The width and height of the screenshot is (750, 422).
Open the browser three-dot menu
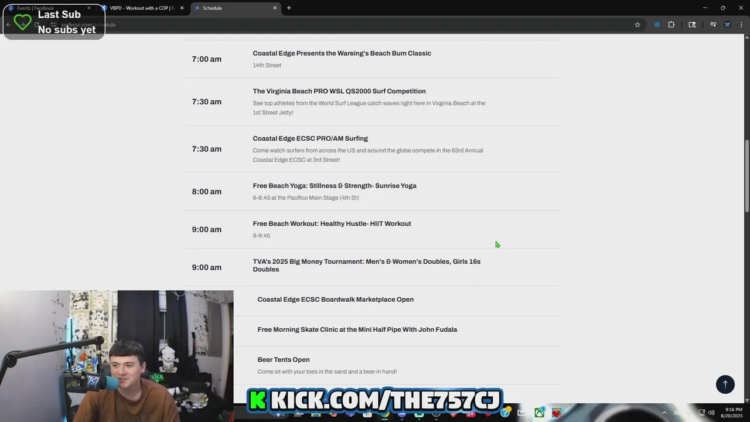click(x=742, y=25)
